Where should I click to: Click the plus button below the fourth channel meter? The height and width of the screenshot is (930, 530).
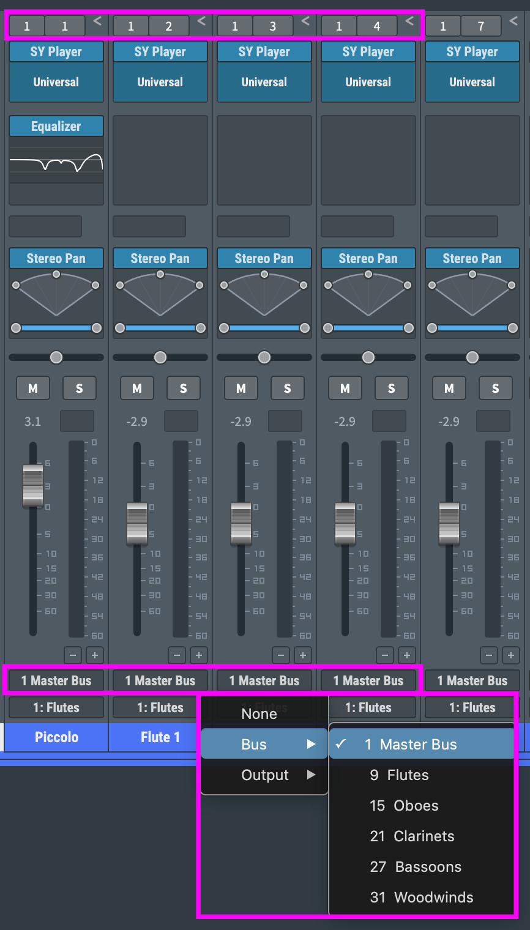tap(406, 655)
